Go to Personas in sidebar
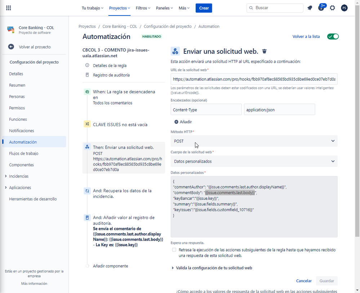The height and width of the screenshot is (293, 360). pyautogui.click(x=17, y=97)
